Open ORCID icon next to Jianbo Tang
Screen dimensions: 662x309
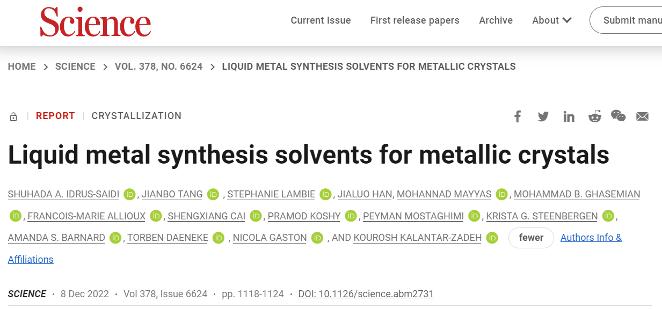(214, 194)
